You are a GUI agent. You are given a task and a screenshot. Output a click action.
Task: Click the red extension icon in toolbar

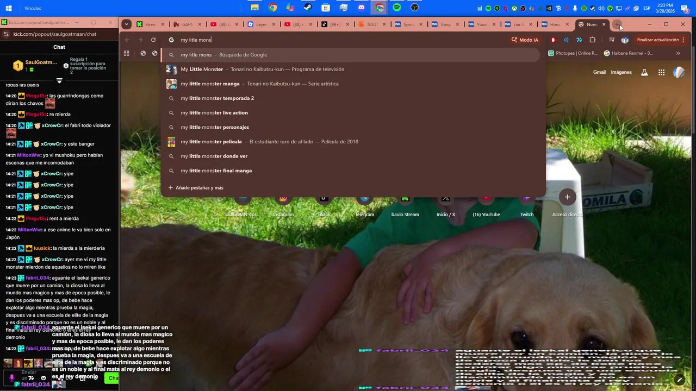tap(553, 40)
